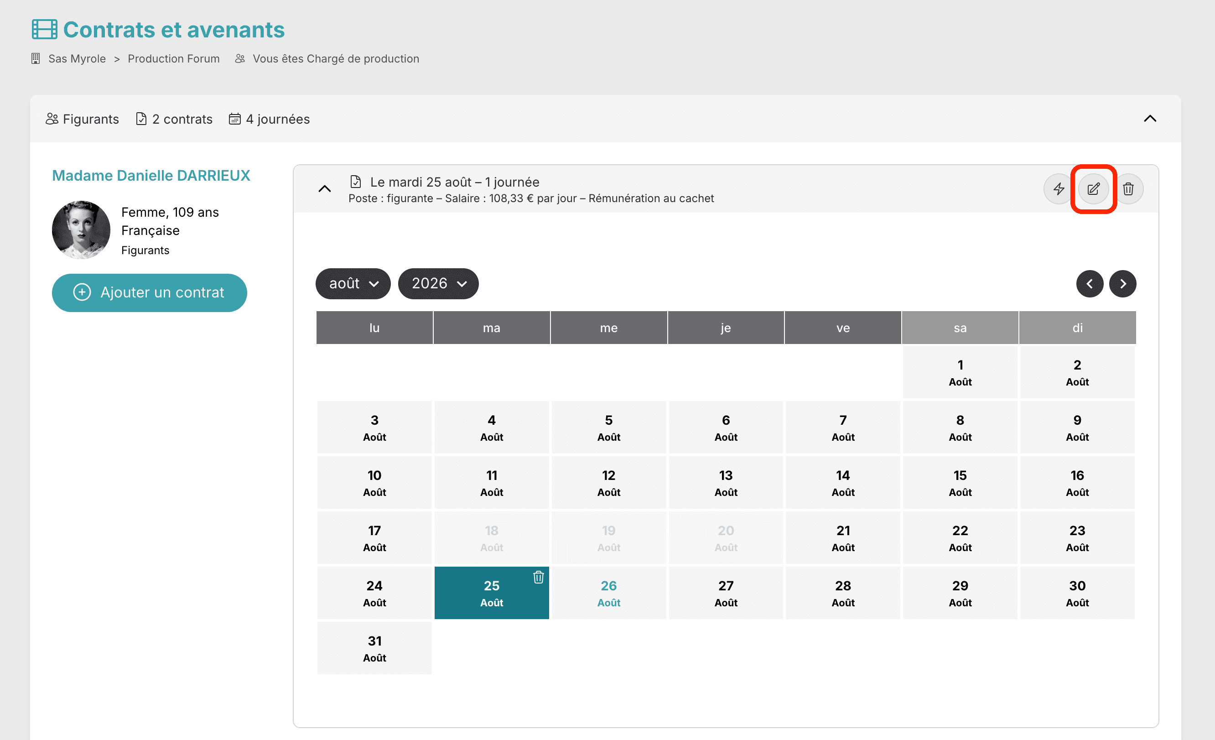Viewport: 1215px width, 740px height.
Task: Select day 26 Août in calendar
Action: click(x=608, y=593)
